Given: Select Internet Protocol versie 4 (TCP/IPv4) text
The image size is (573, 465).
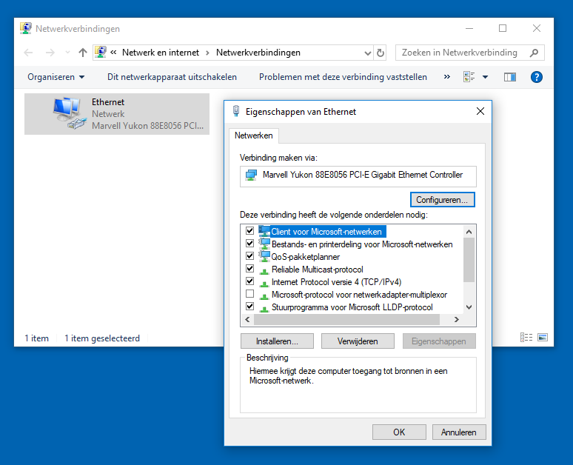Looking at the screenshot, I should pos(336,282).
